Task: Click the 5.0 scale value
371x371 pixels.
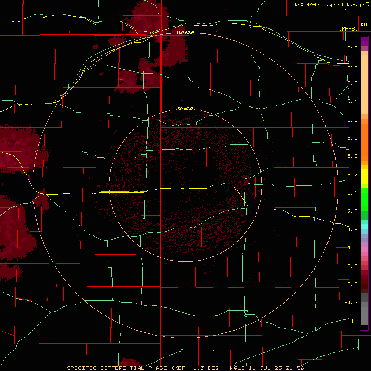Action: 352,156
